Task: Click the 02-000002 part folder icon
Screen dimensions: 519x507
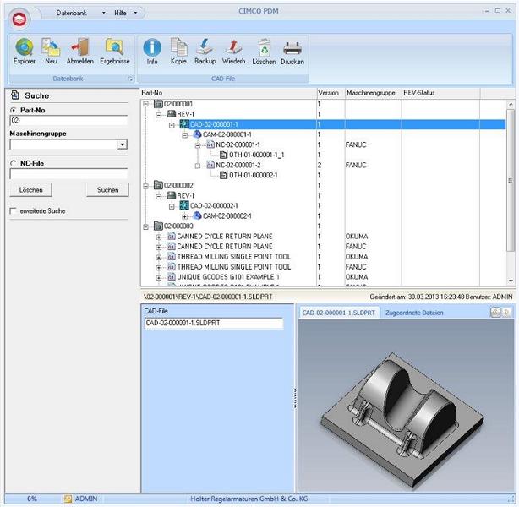Action: coord(158,185)
